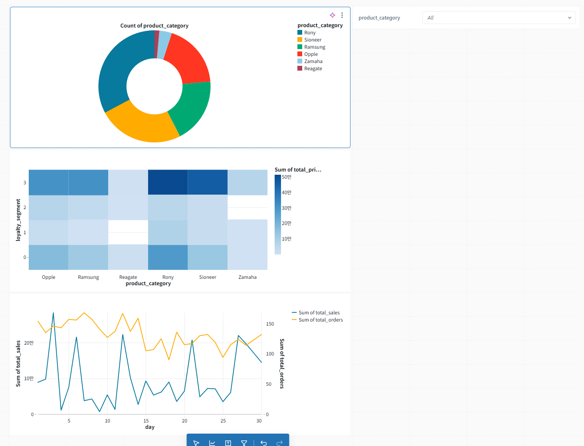The width and height of the screenshot is (584, 446).
Task: Click the product_category filter label
Action: (x=379, y=18)
